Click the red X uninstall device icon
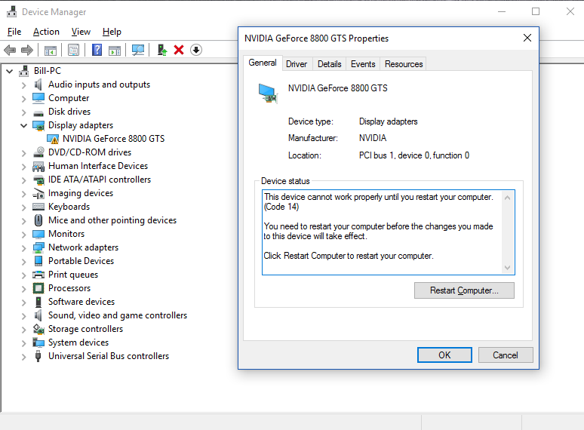The height and width of the screenshot is (430, 584). tap(179, 50)
